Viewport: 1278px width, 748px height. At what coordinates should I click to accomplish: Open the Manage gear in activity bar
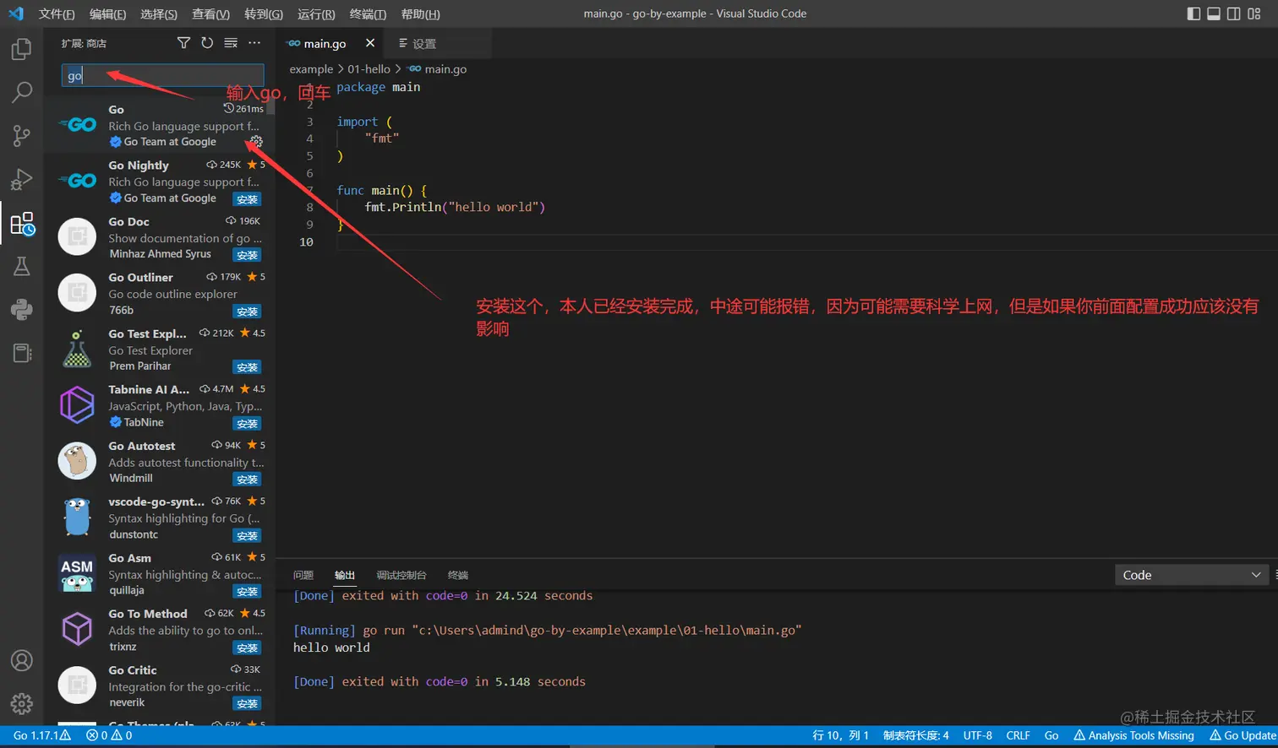pos(22,703)
